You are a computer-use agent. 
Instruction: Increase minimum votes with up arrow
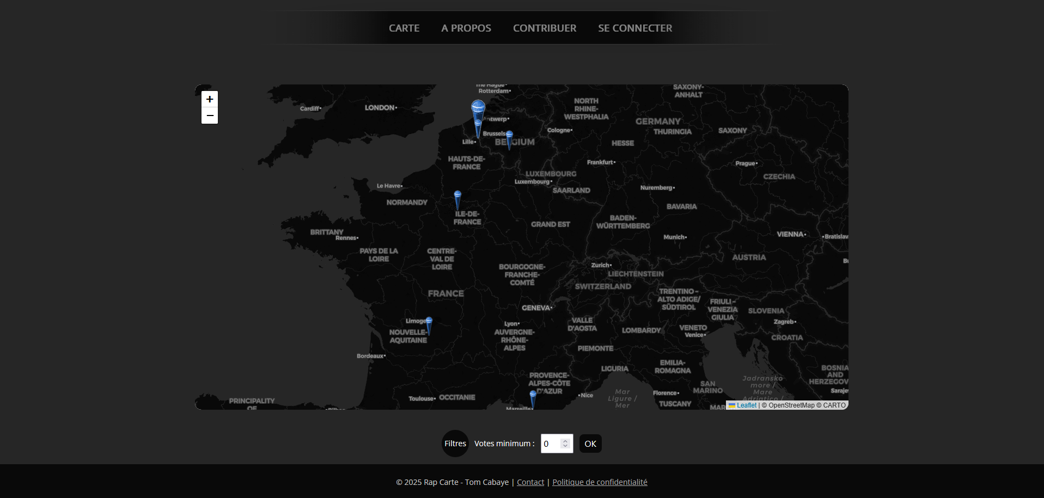coord(565,440)
